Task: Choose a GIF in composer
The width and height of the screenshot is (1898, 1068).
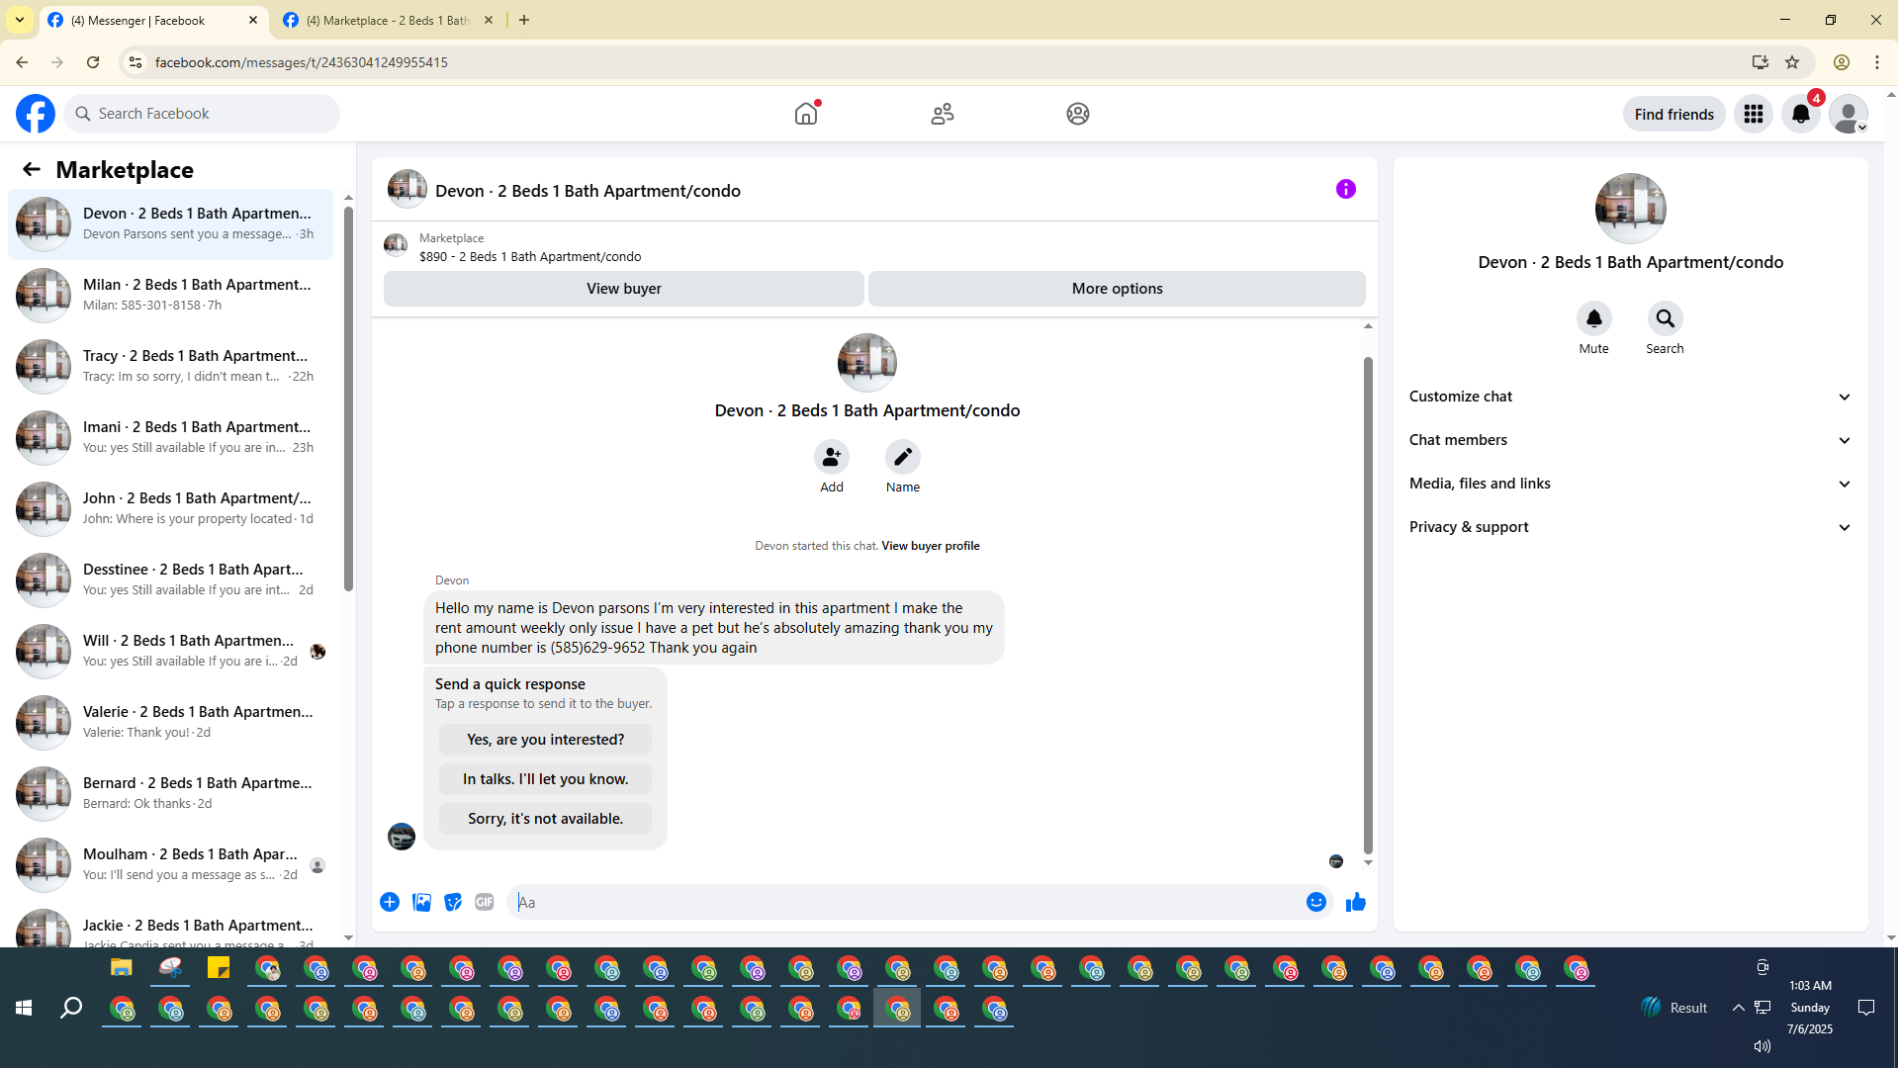Action: pyautogui.click(x=485, y=902)
